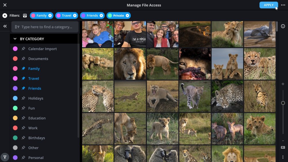Select the male lion face close-up photo
This screenshot has height=162, width=288.
pyautogui.click(x=130, y=64)
